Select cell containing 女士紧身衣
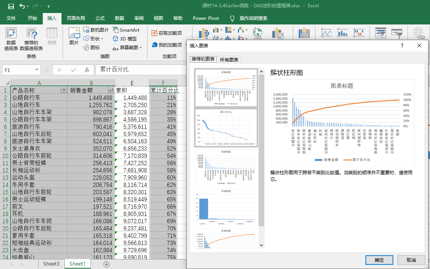 coord(39,148)
